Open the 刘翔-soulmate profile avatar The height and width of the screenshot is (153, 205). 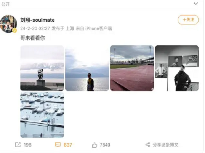9,24
